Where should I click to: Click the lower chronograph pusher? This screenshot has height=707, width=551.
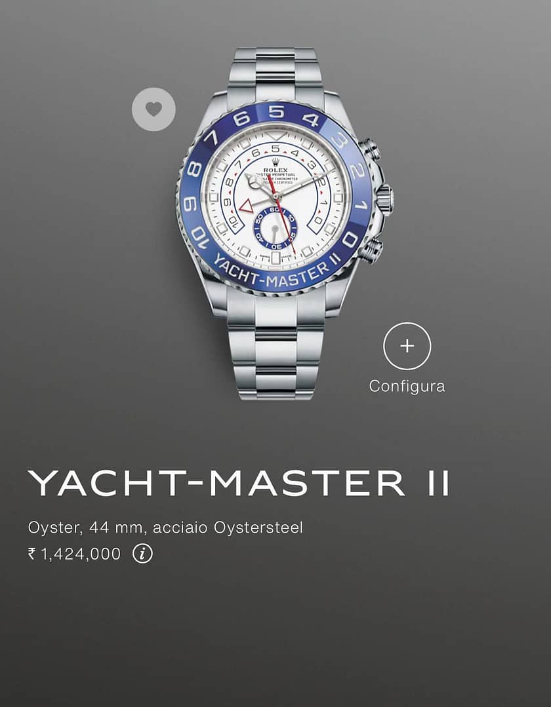coord(371,251)
